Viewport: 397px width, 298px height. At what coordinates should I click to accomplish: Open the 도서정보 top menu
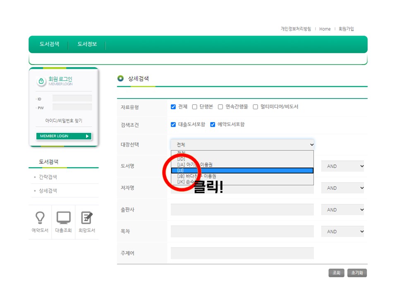(x=87, y=44)
